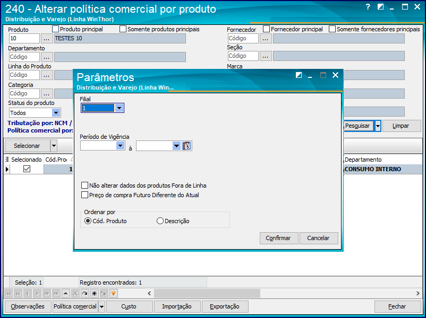
Task: Click the Selecionado column header
Action: pos(27,160)
